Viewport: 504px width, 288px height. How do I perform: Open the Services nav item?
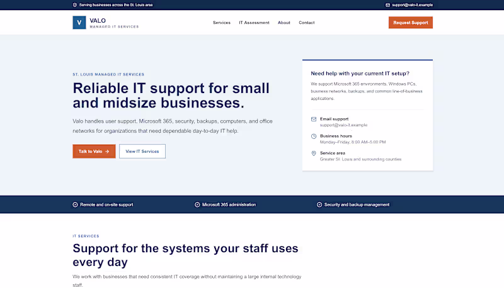coord(222,23)
